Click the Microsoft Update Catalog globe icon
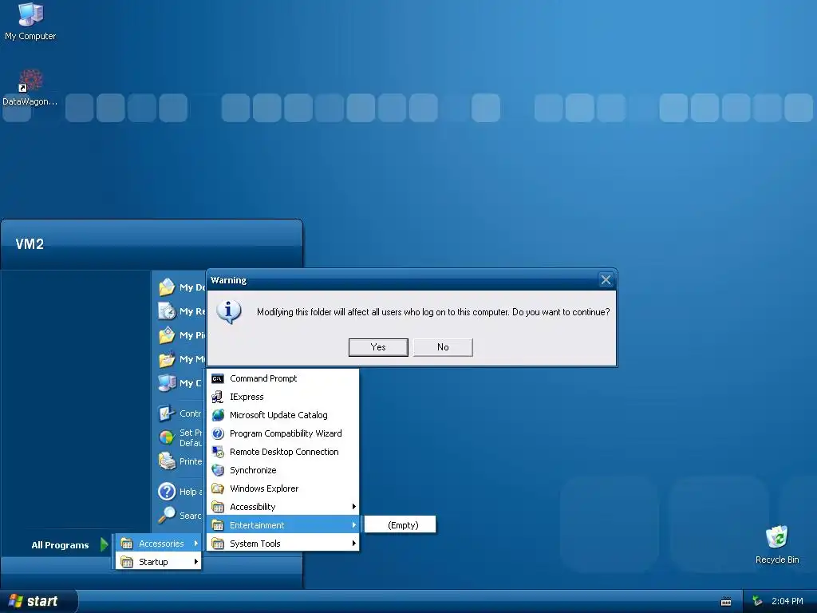Viewport: 817px width, 613px height. [218, 415]
